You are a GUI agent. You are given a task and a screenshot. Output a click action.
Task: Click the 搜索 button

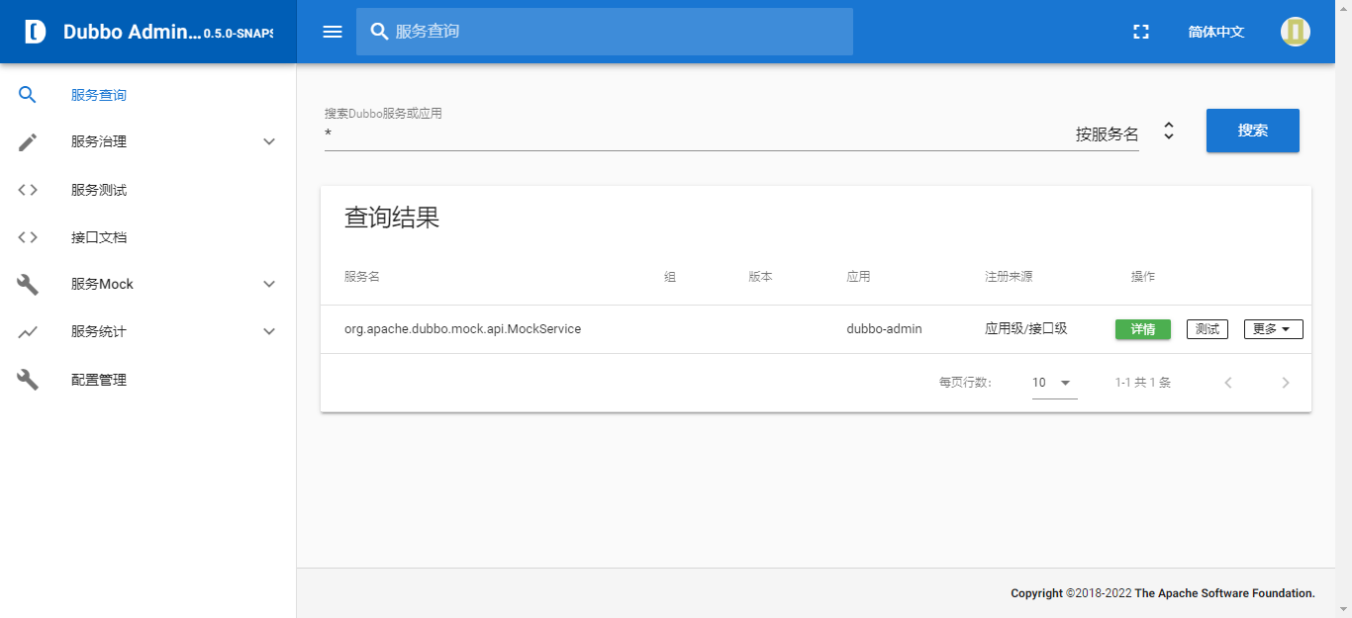[x=1252, y=130]
